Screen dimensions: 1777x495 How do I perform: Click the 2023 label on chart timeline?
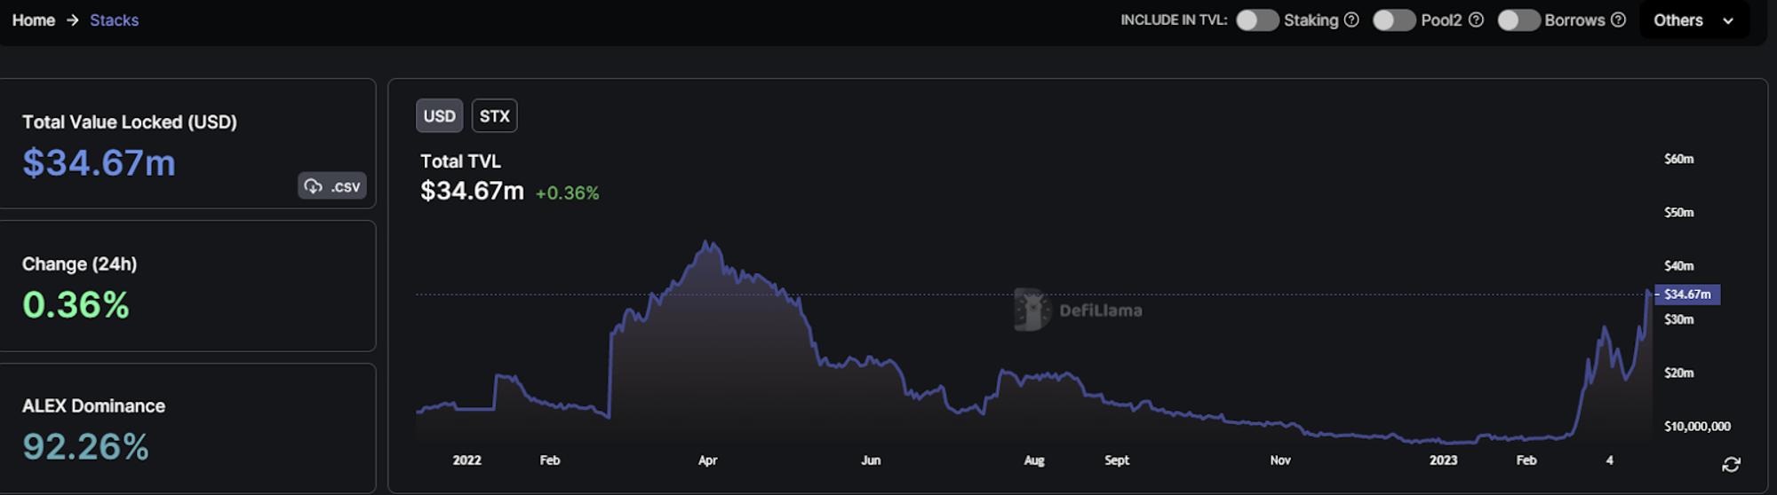pyautogui.click(x=1443, y=460)
